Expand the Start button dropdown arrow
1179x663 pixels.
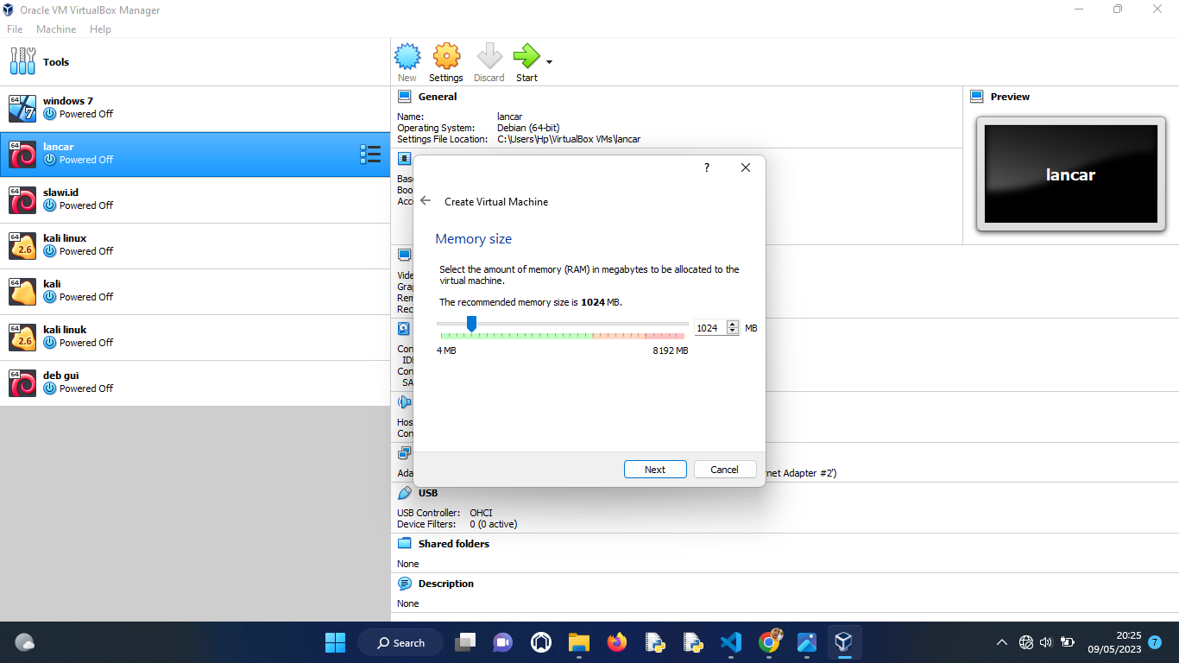pyautogui.click(x=549, y=62)
